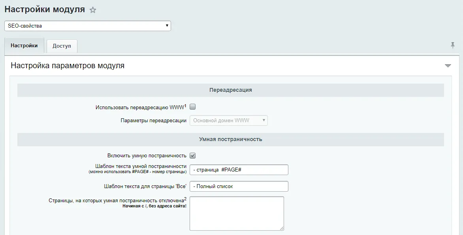The height and width of the screenshot is (235, 463).
Task: Open the Основной домен WWW dropdown
Action: coord(229,121)
